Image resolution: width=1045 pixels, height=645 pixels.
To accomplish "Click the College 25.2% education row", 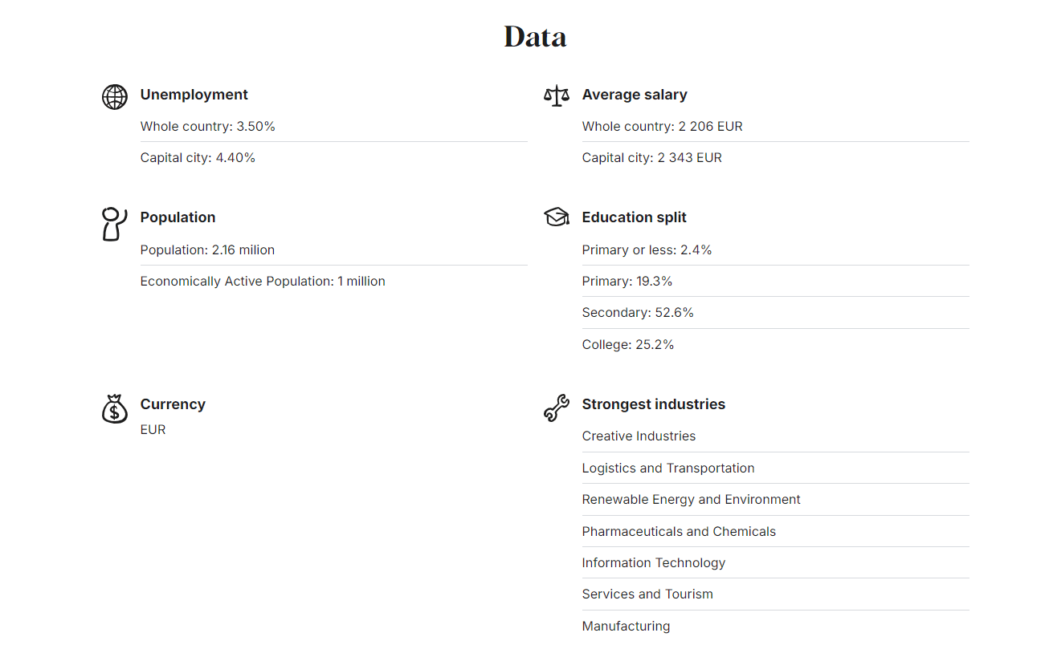I will [x=776, y=344].
